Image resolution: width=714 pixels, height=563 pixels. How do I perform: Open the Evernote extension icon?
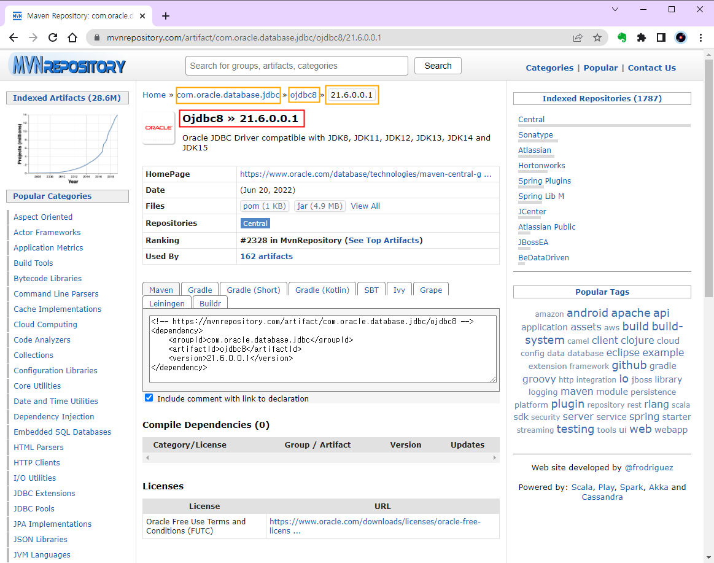coord(622,38)
